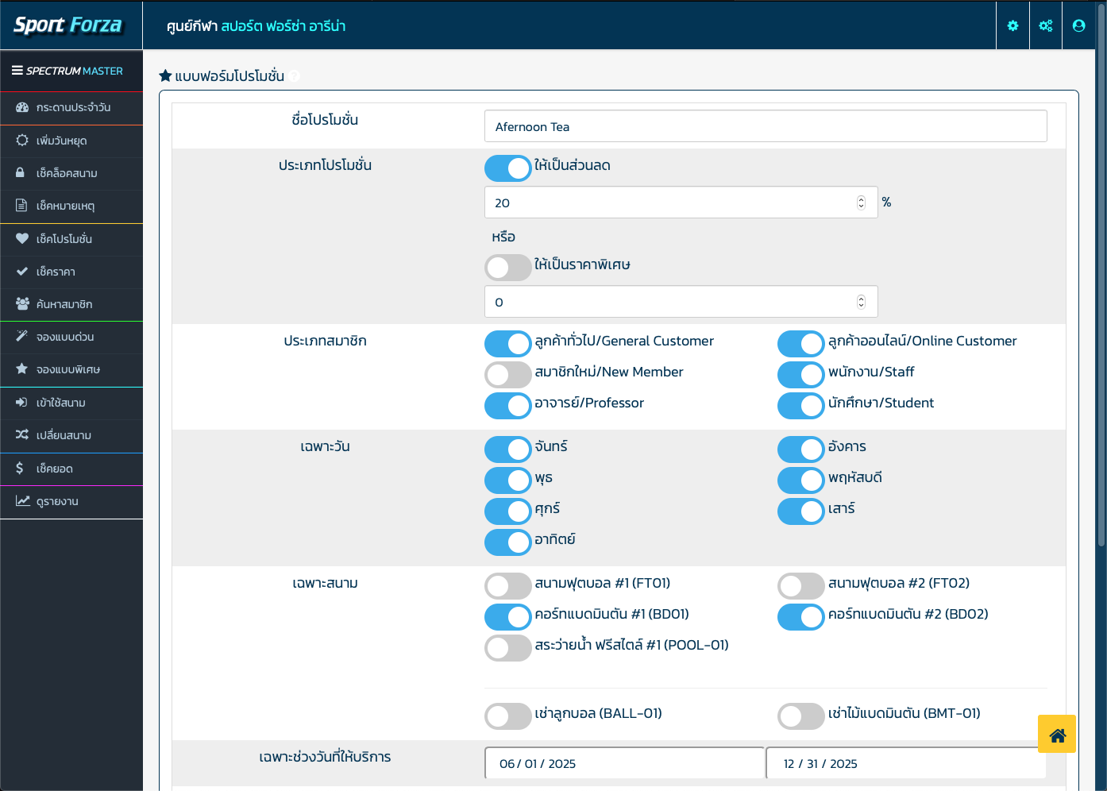This screenshot has width=1107, height=791.
Task: Click document icon for เช็คหมายเหตุ
Action: (x=21, y=206)
